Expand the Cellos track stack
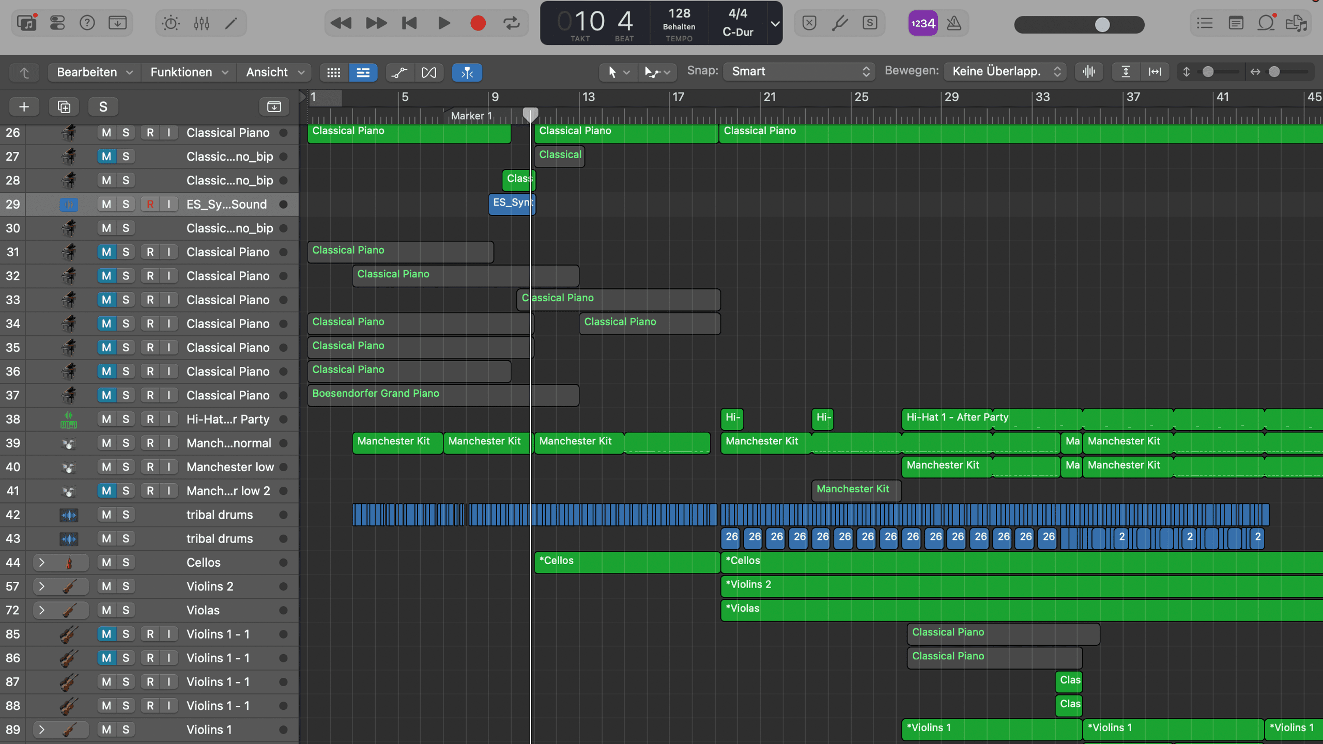 pos(42,563)
